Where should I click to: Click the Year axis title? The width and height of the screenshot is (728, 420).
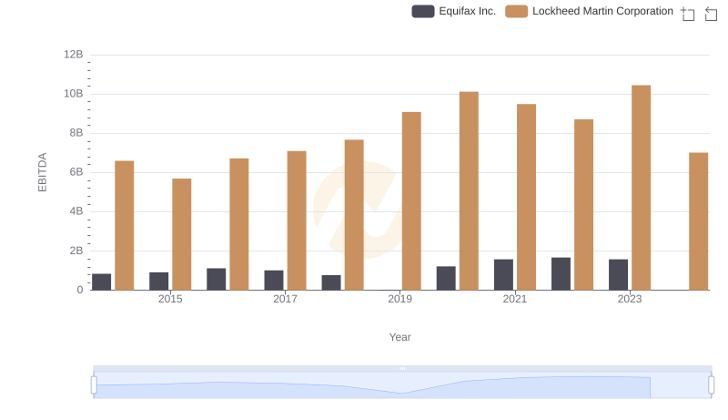[399, 337]
